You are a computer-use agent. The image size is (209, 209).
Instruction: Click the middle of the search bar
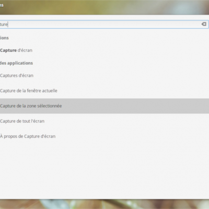104,24
